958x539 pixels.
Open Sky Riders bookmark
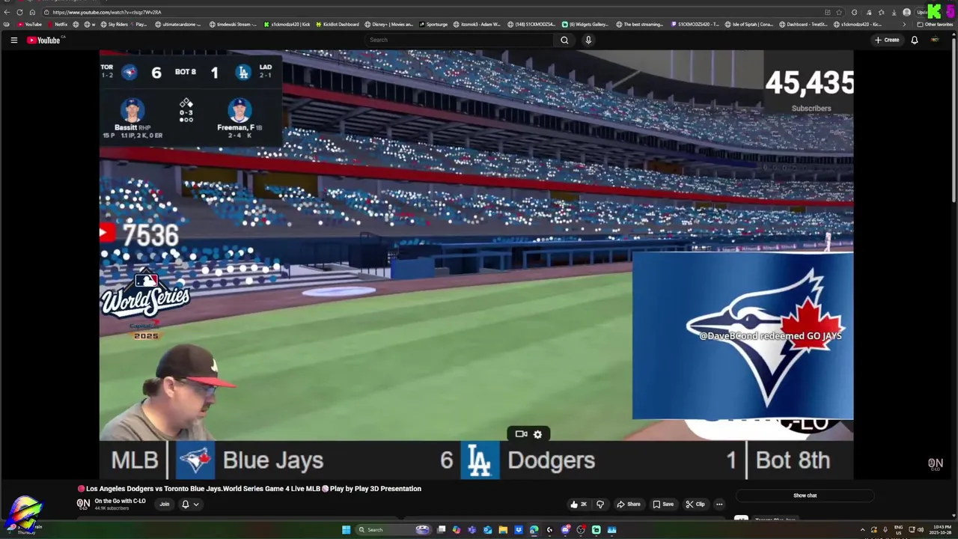tap(114, 24)
